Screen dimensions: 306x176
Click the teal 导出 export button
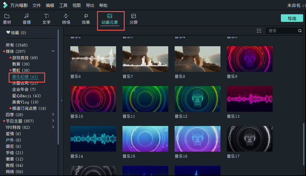(292, 18)
